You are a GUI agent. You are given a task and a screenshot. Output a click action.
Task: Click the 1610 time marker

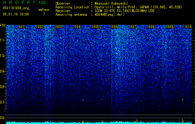pyautogui.click(x=188, y=27)
